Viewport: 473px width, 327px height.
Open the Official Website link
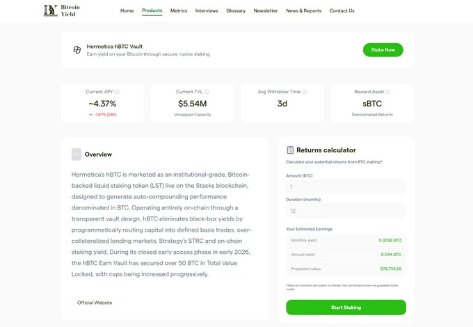[x=95, y=303]
